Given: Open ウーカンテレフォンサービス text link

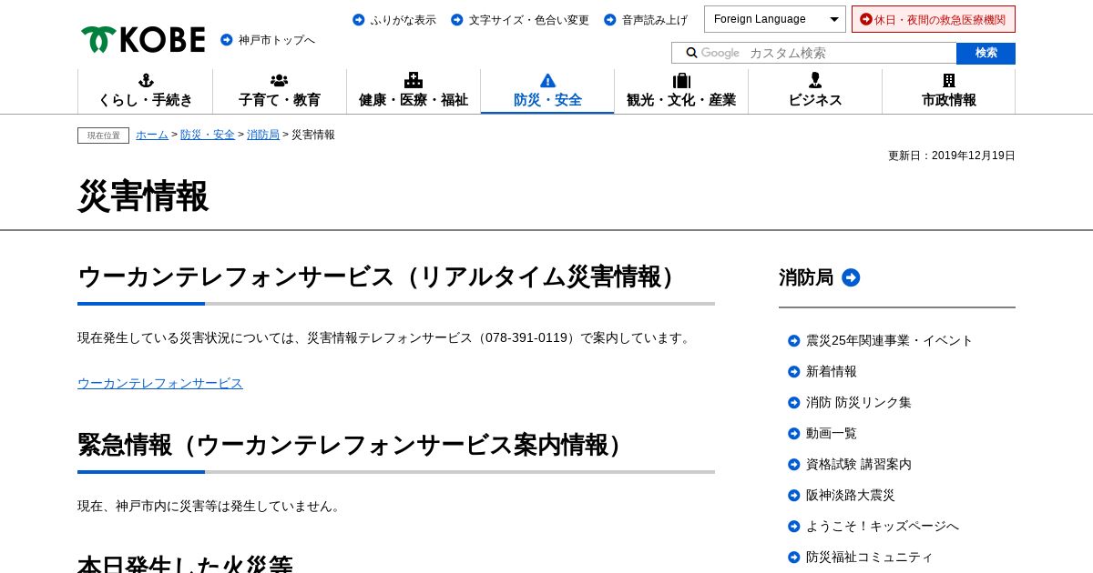Looking at the screenshot, I should pyautogui.click(x=160, y=383).
